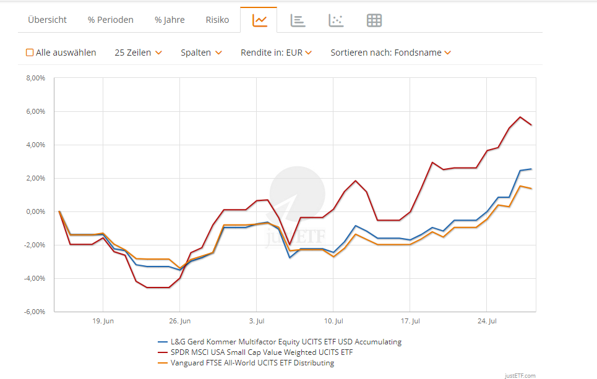
Task: Open the table grid view icon
Action: (374, 20)
